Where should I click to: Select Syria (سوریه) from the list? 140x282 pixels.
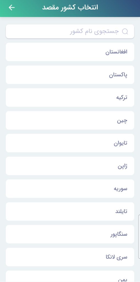[x=70, y=189]
